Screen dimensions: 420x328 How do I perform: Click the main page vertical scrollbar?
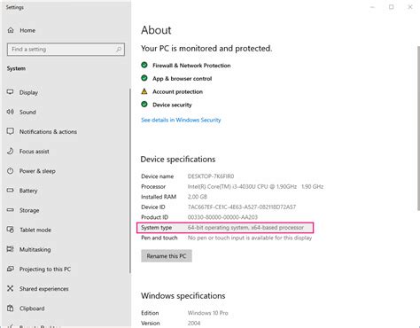[x=418, y=129]
